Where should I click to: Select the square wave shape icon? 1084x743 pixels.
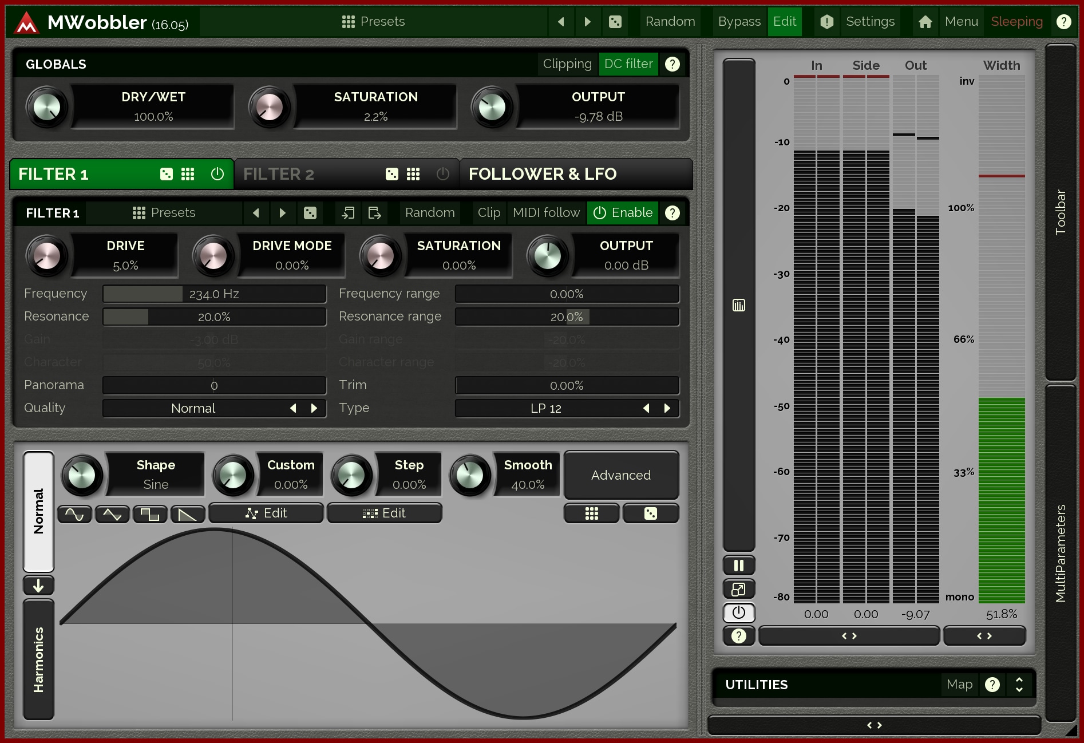(150, 514)
